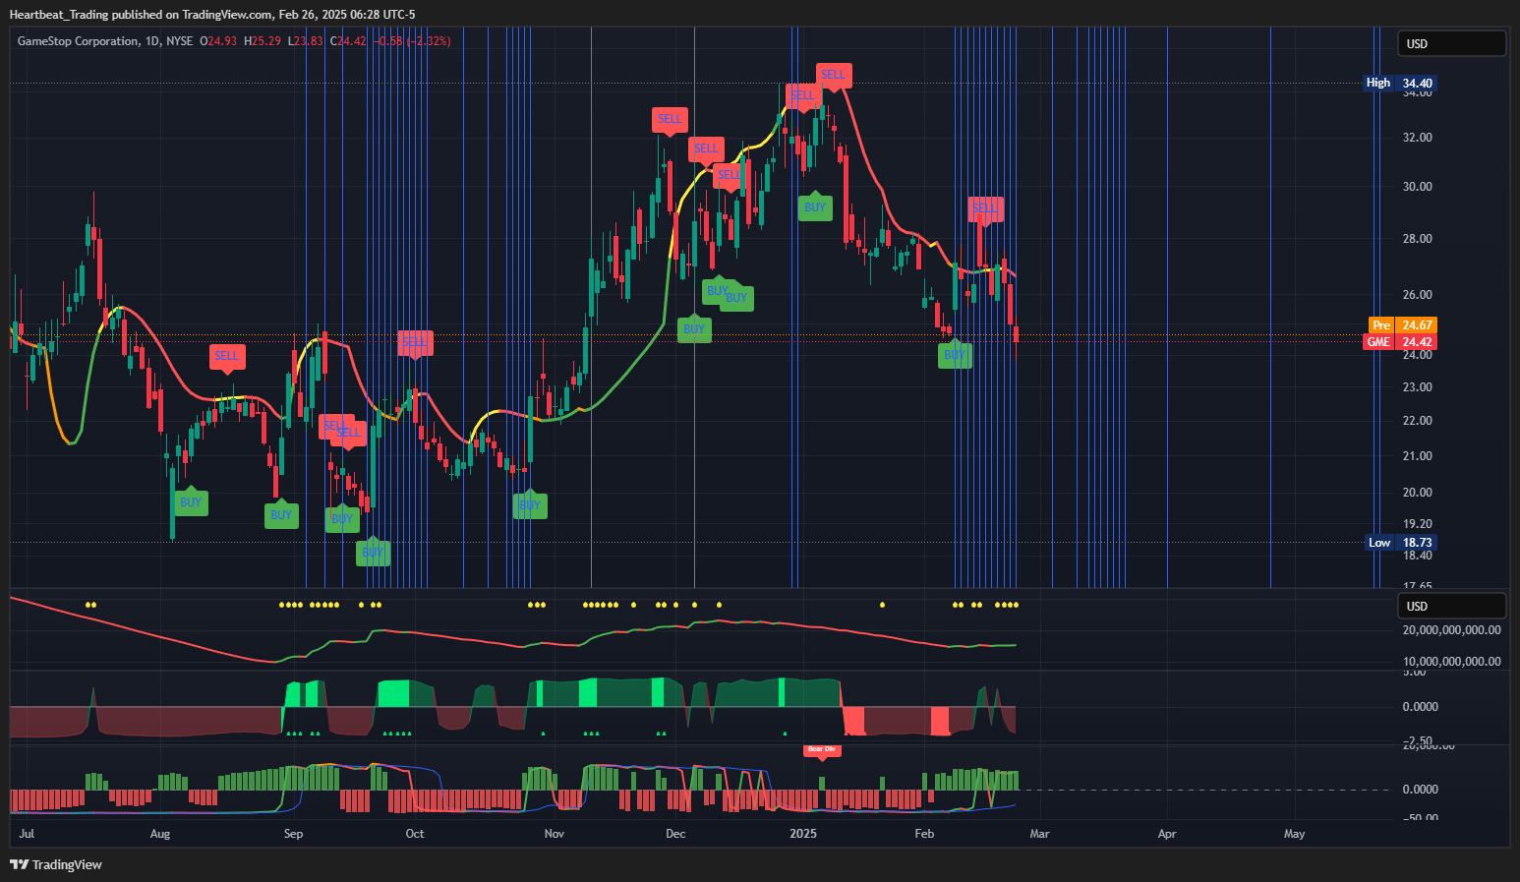Click the Oct label on time axis

click(x=415, y=834)
